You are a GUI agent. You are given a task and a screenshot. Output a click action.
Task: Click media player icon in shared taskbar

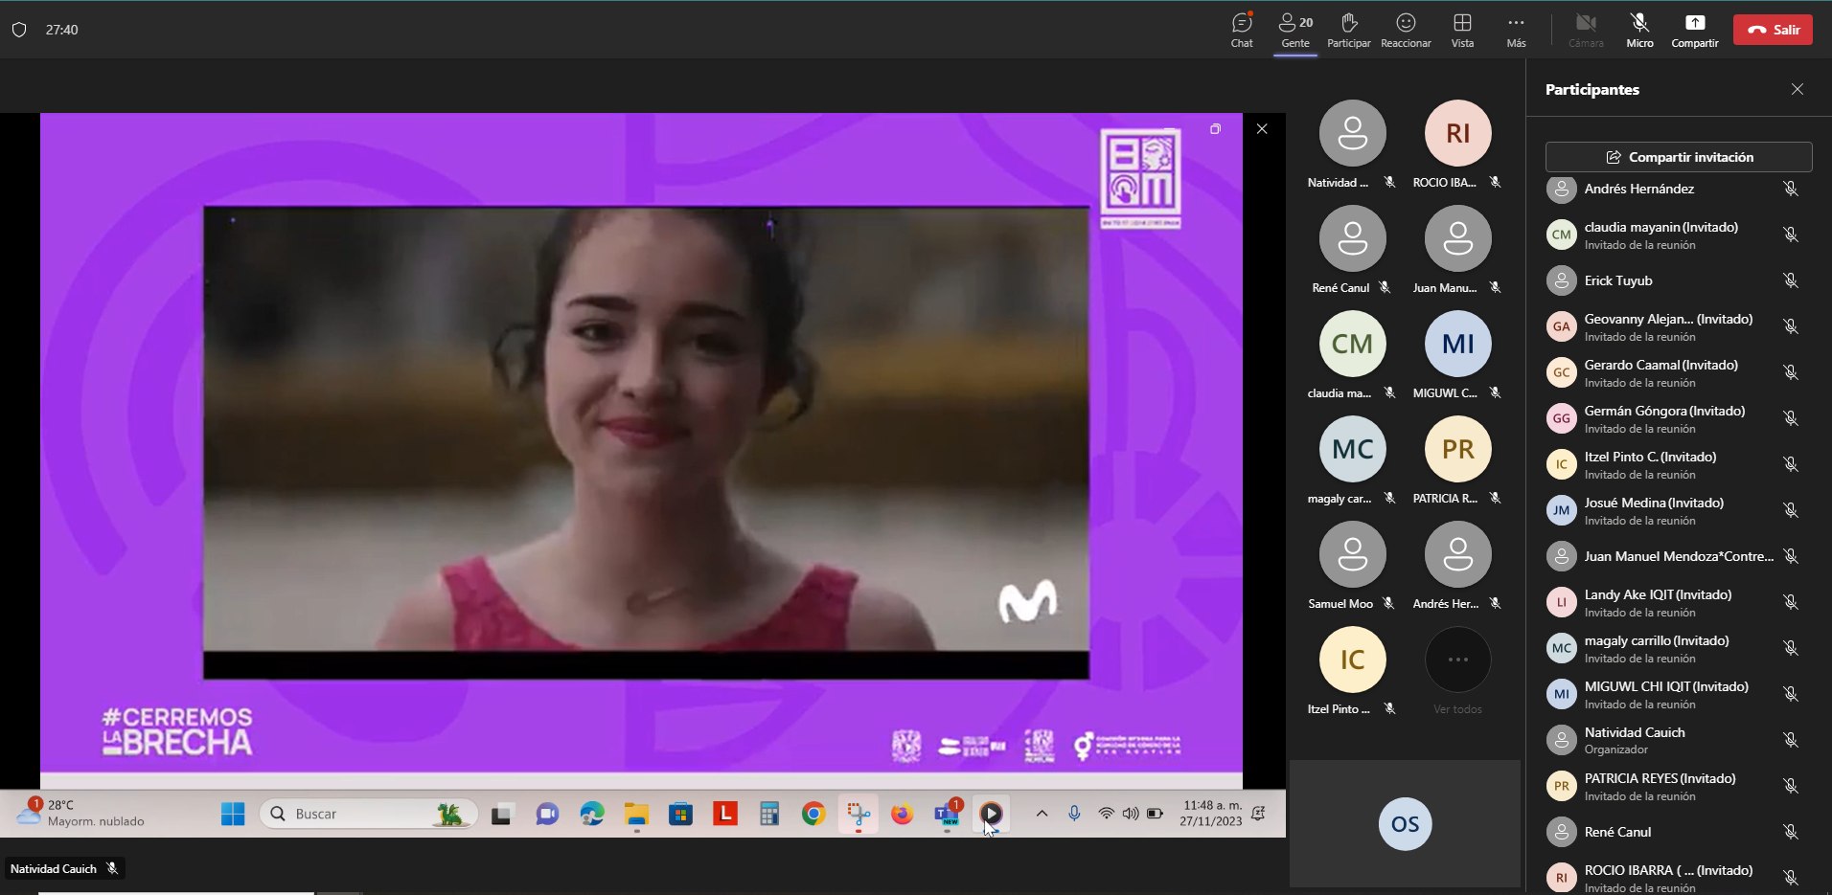tap(991, 814)
